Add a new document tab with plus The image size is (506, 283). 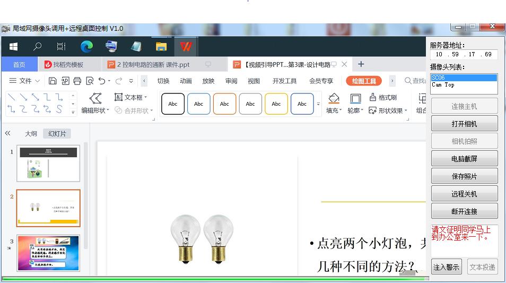coord(361,64)
